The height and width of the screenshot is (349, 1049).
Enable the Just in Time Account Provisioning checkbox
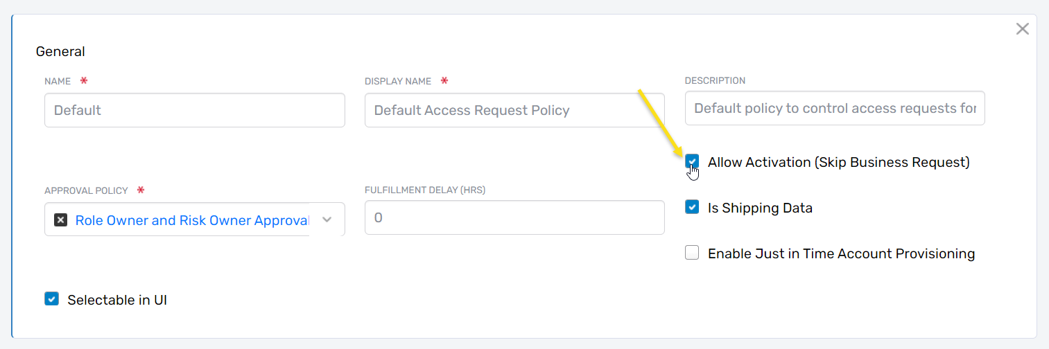[692, 253]
